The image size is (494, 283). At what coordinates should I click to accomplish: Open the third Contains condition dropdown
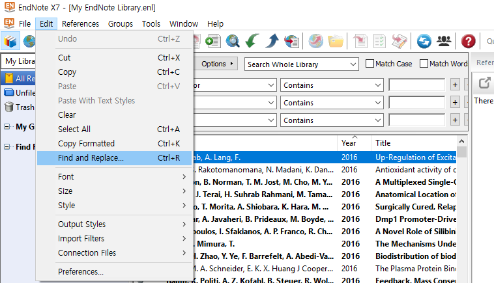coord(332,120)
